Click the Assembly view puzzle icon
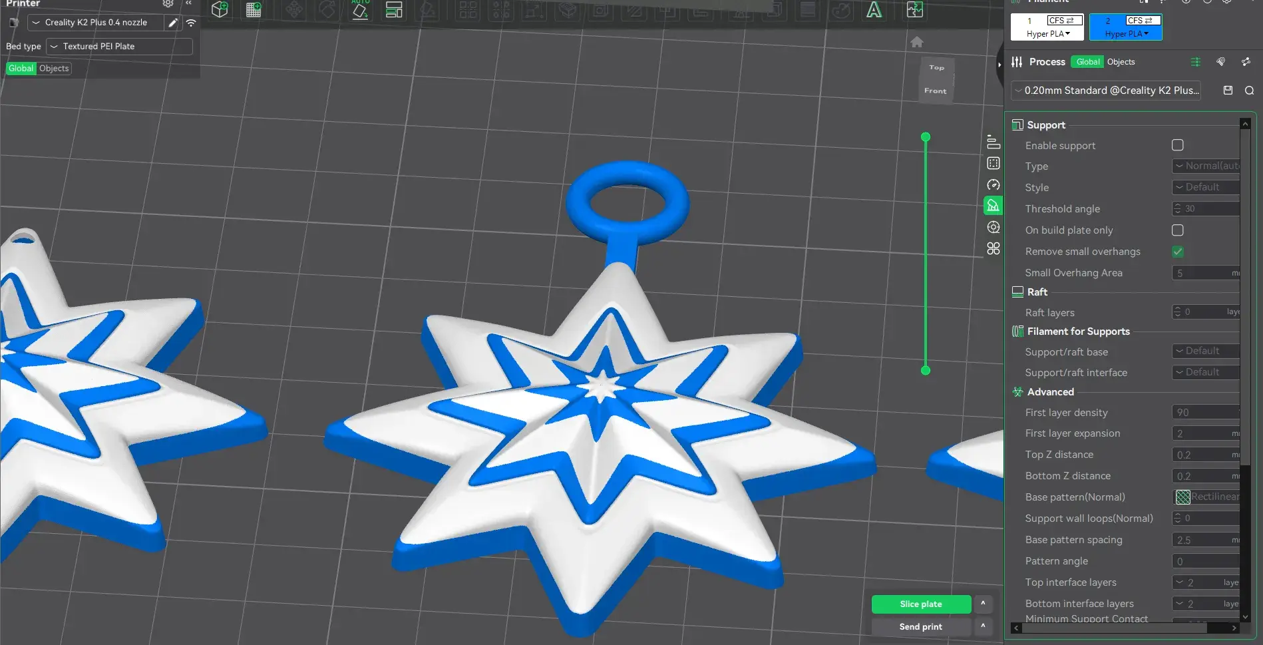The width and height of the screenshot is (1263, 645). coord(915,9)
